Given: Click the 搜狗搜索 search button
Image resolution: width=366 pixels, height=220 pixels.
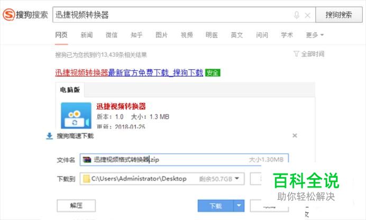Looking at the screenshot, I should click(x=339, y=15).
